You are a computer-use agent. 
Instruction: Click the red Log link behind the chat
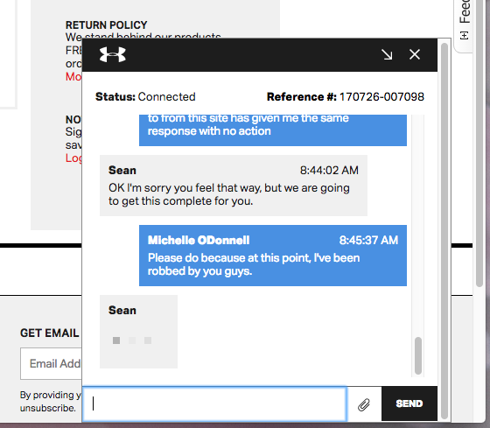(x=73, y=158)
